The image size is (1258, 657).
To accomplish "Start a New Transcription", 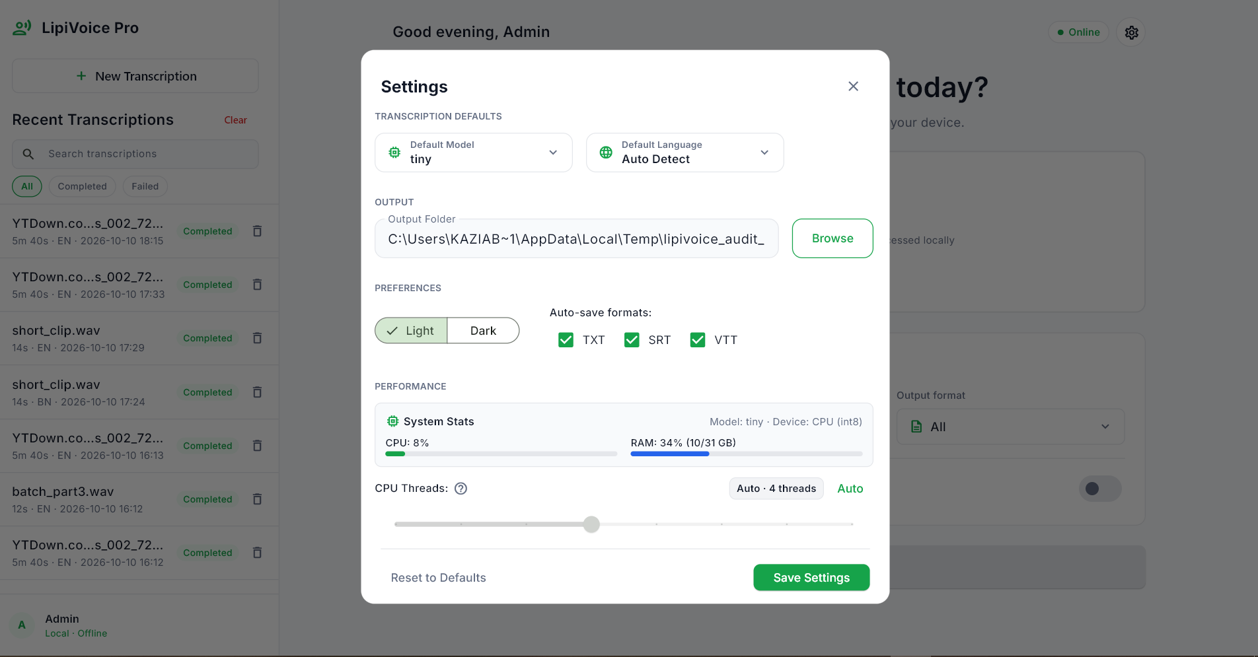I will (135, 76).
